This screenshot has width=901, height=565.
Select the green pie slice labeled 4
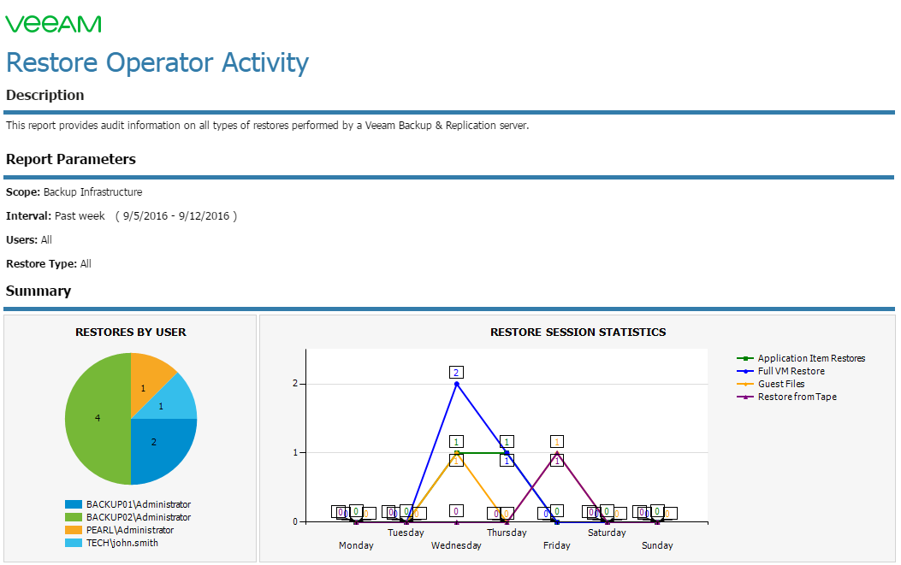click(98, 419)
